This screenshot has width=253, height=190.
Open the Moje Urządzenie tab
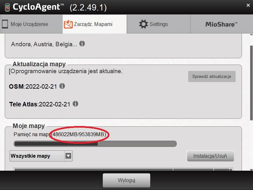31,24
